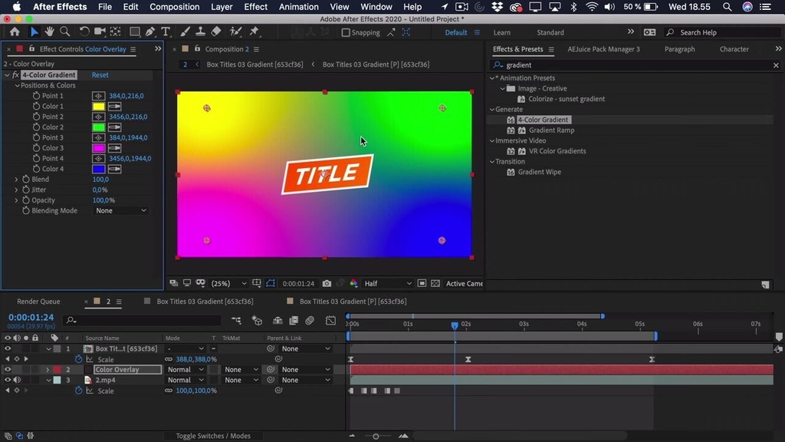785x442 pixels.
Task: Select the Pan Behind anchor point tool
Action: (116, 32)
